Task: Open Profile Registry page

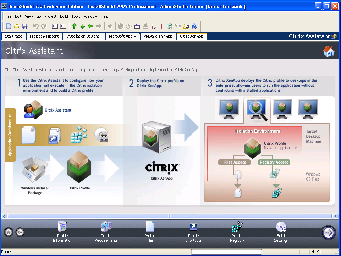Action: tap(237, 232)
